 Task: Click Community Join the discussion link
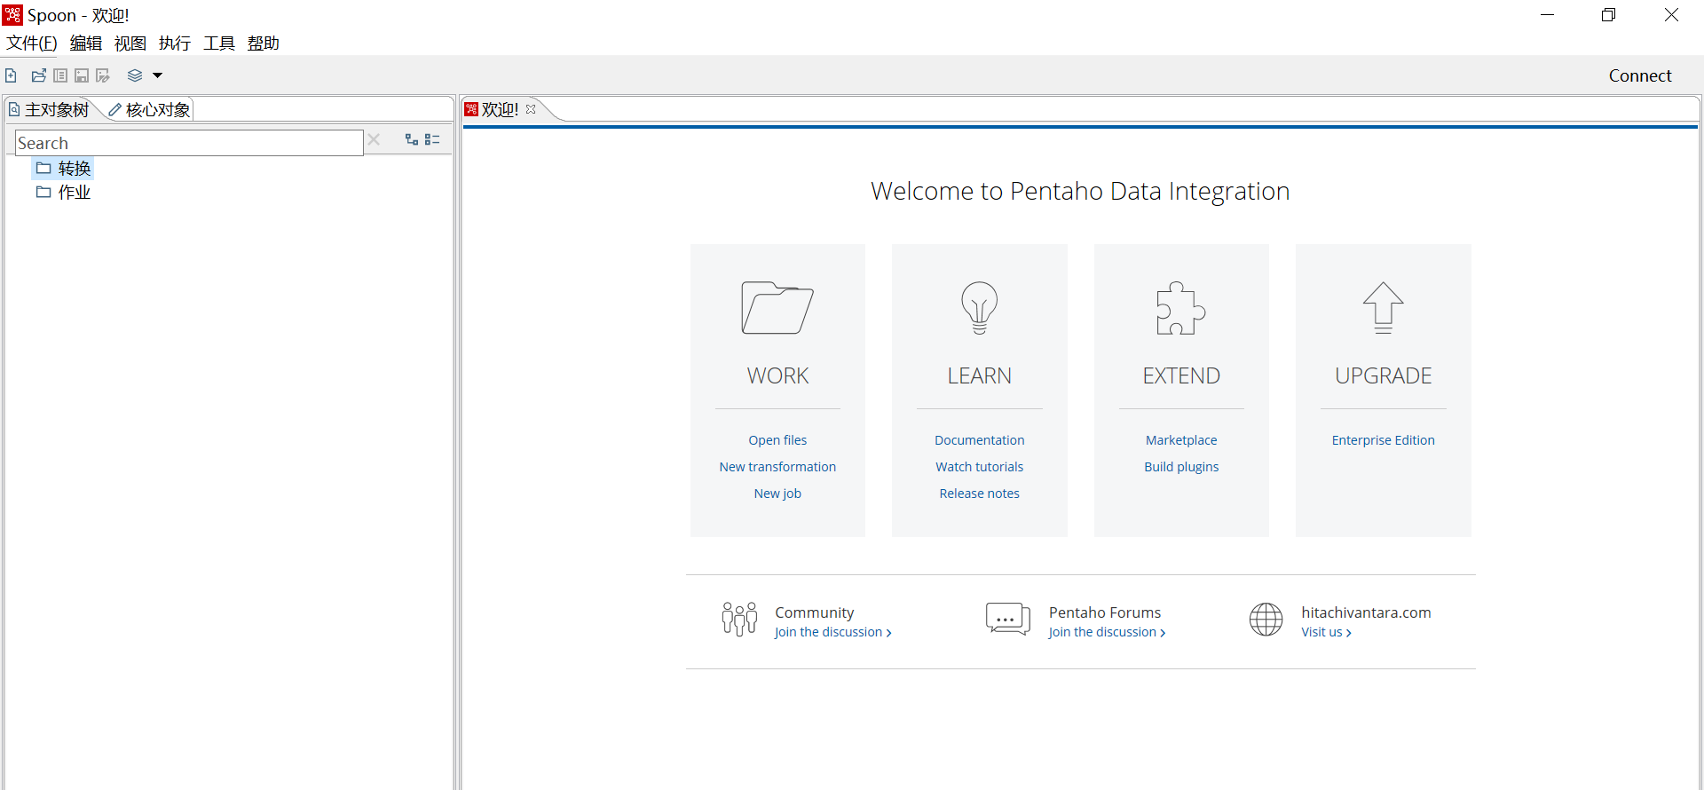[x=832, y=632]
